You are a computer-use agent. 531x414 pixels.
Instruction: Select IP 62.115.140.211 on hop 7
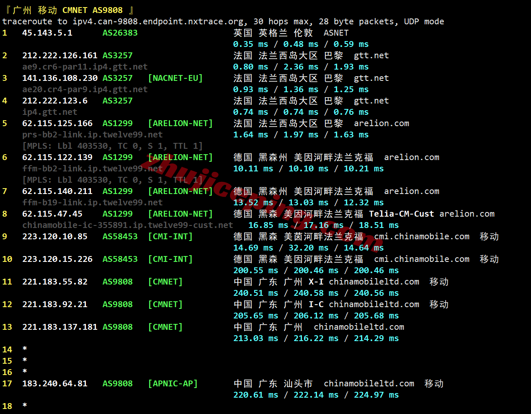coord(57,191)
